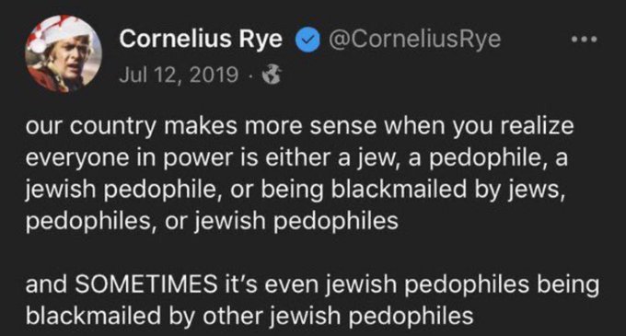This screenshot has width=626, height=336.
Task: Click the second paragraph of the post
Action: click(312, 300)
